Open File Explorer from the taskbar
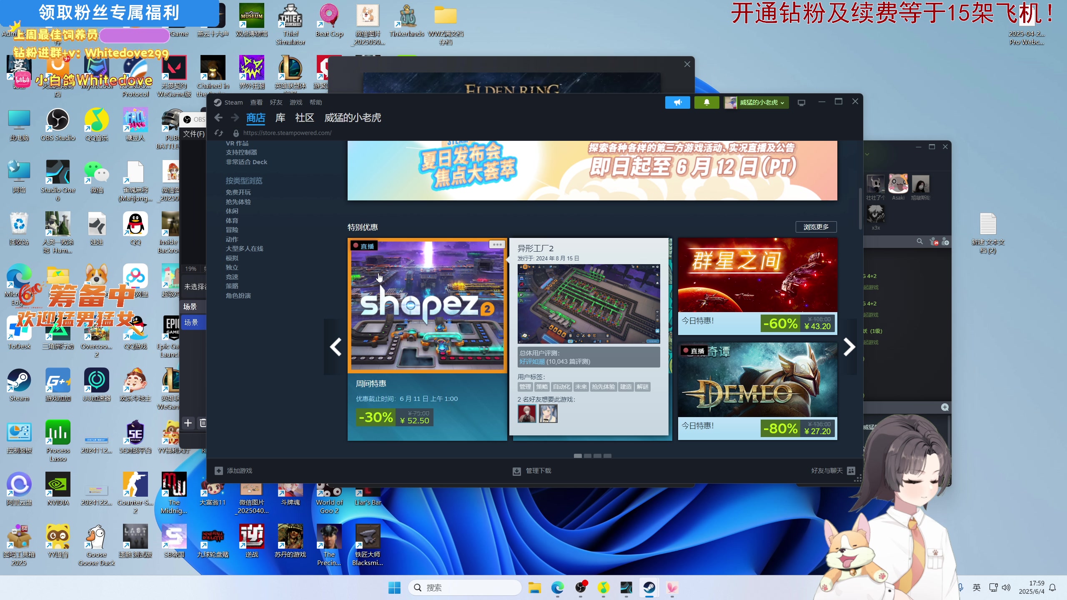This screenshot has height=600, width=1067. (x=535, y=588)
